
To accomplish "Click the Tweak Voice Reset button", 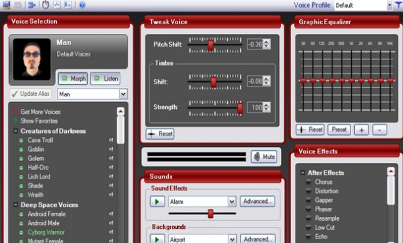I will point(160,134).
